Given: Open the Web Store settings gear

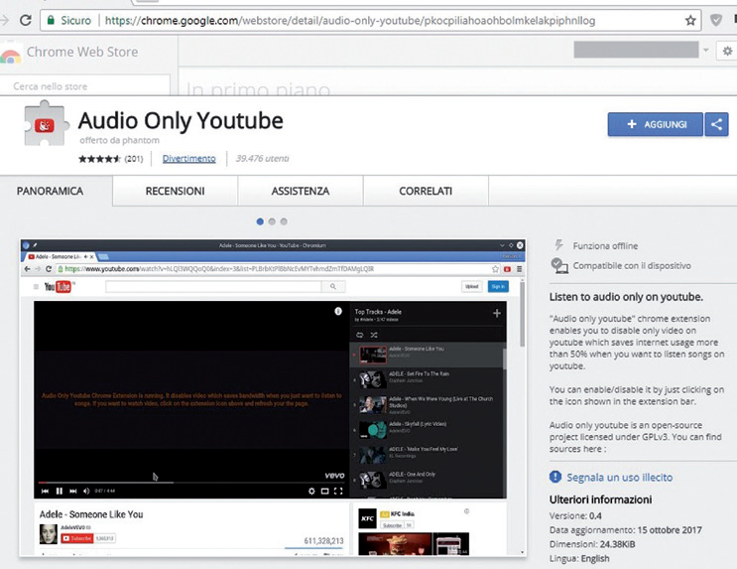Looking at the screenshot, I should click(x=727, y=51).
